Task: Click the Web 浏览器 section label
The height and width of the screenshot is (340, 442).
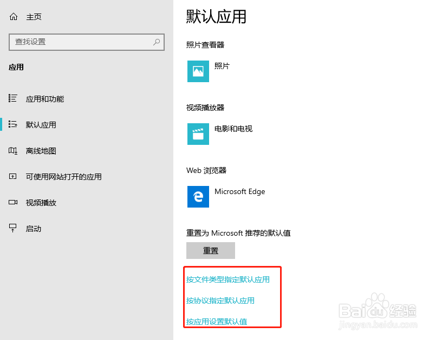Action: pyautogui.click(x=206, y=170)
